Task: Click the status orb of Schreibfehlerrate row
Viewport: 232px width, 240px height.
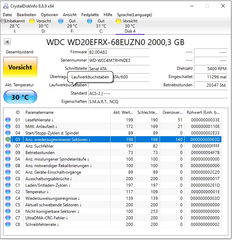Action: [8, 224]
